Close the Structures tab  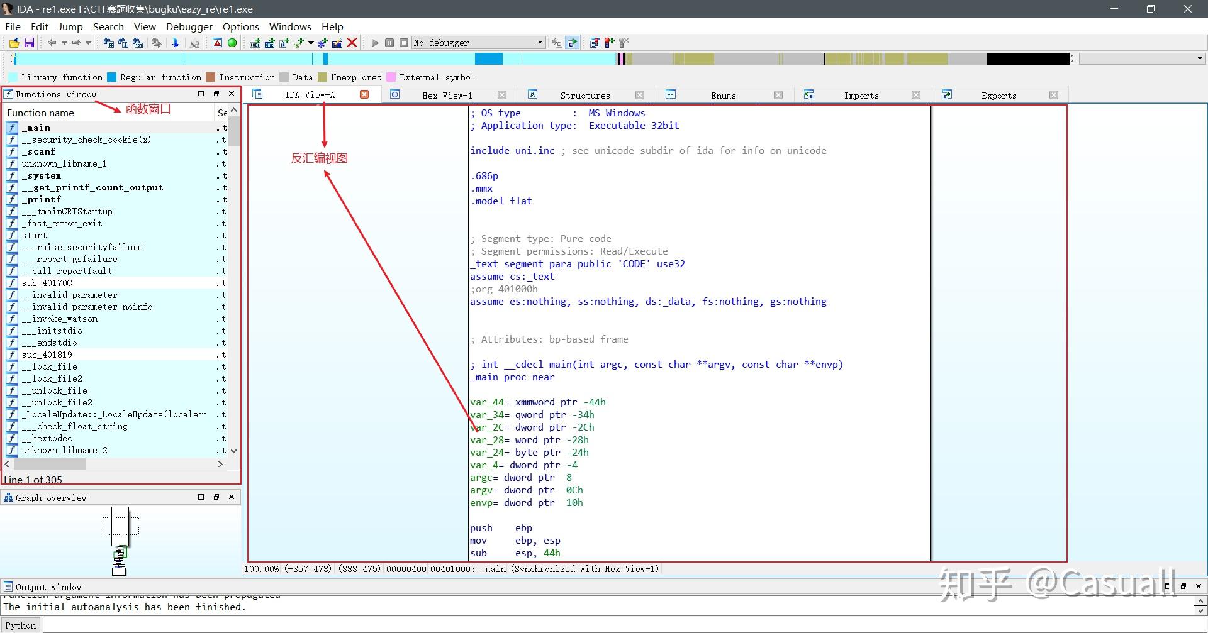pos(640,95)
